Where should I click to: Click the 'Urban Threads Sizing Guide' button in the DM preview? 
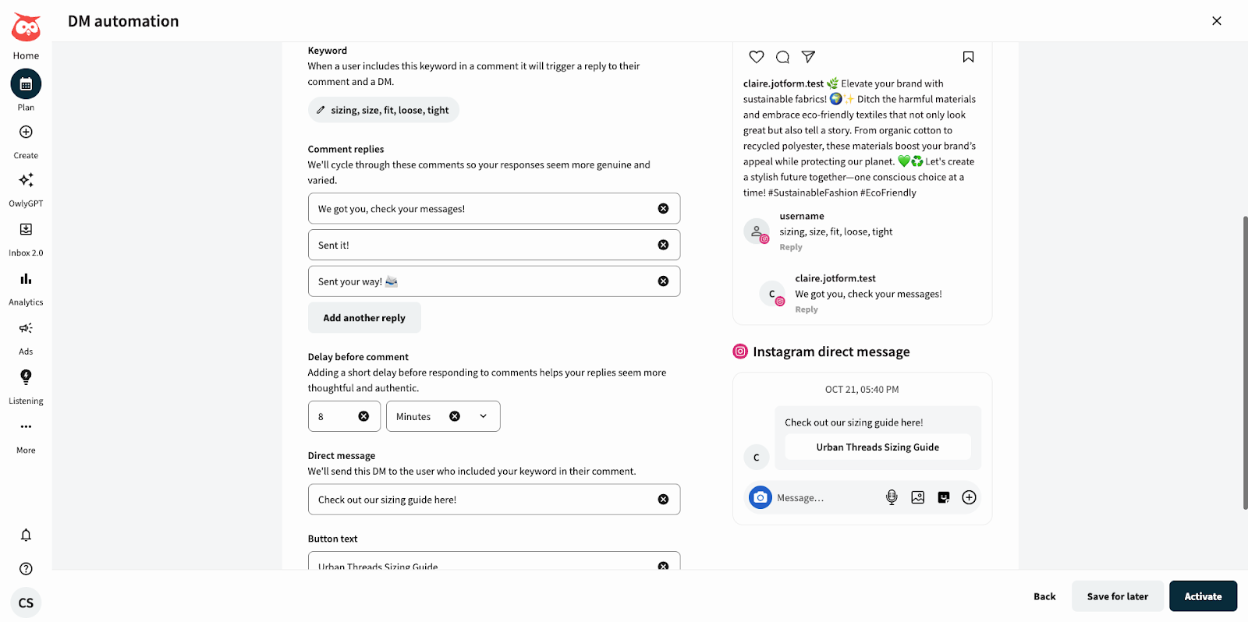tap(877, 447)
